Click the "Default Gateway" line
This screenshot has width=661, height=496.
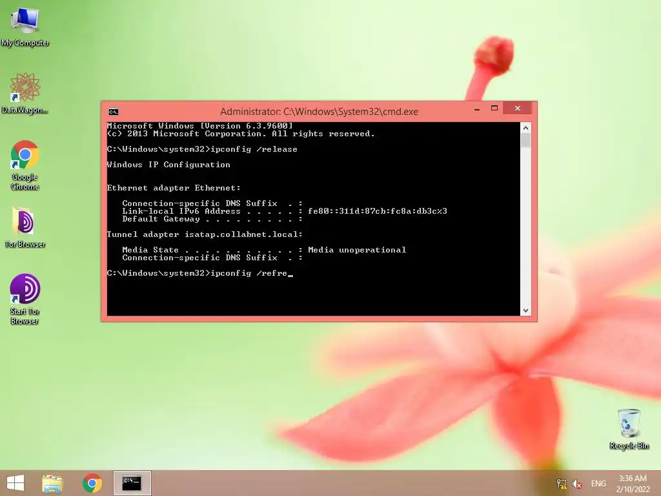click(x=212, y=219)
